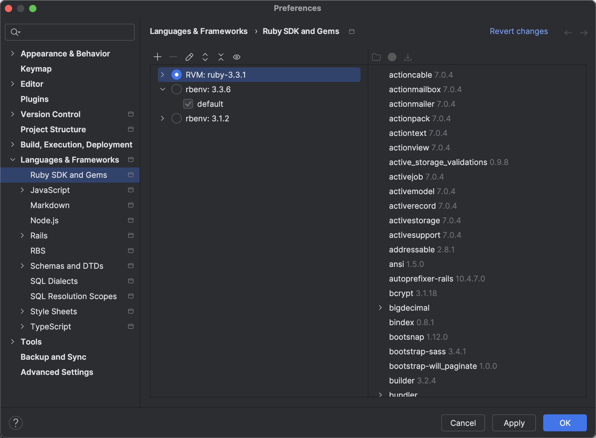Click the expand all arrows icon

click(x=205, y=57)
